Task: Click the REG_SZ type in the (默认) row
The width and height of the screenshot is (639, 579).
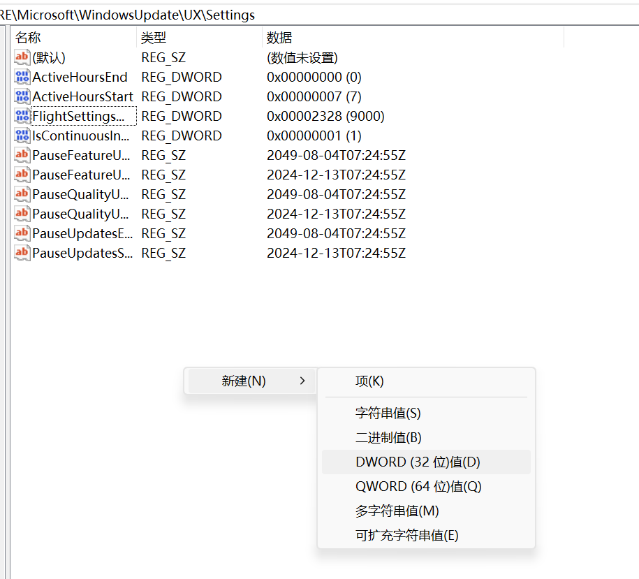Action: (x=163, y=57)
